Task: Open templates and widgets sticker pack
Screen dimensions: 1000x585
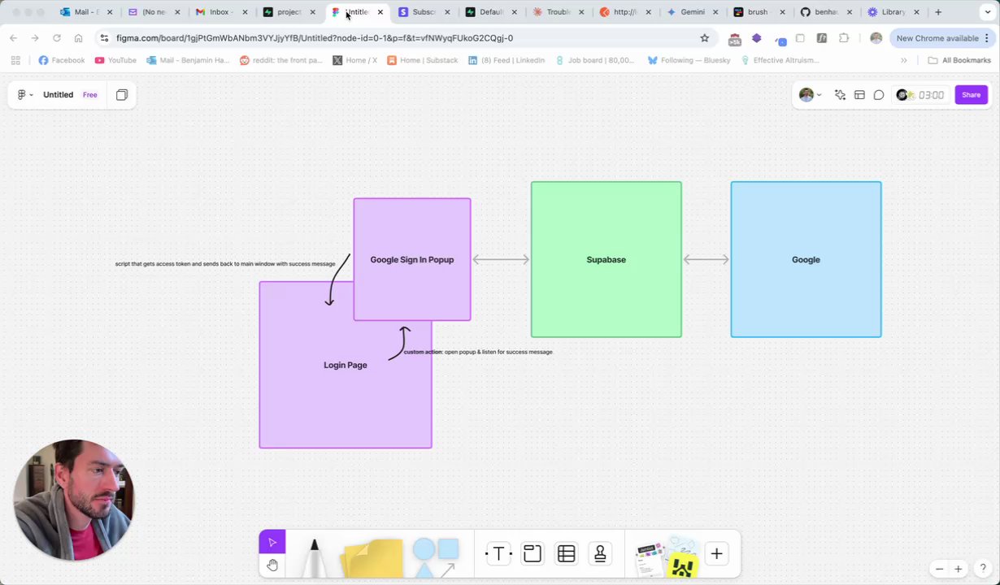Action: coord(667,557)
